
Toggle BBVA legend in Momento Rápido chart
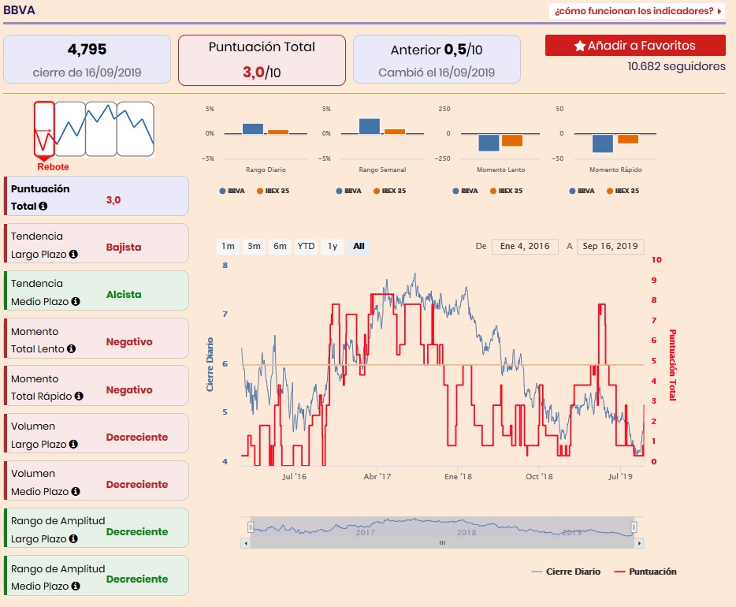coord(582,191)
